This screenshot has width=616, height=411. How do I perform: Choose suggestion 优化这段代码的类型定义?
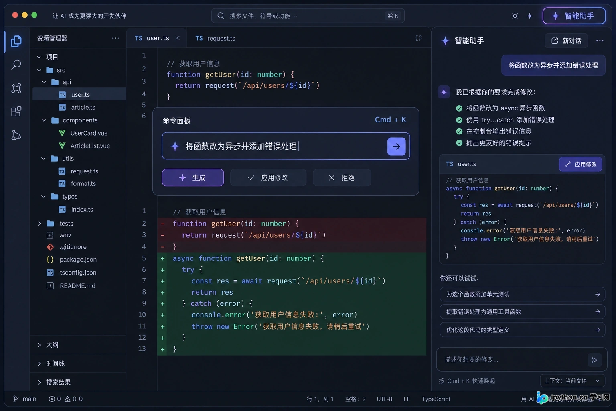pos(522,330)
